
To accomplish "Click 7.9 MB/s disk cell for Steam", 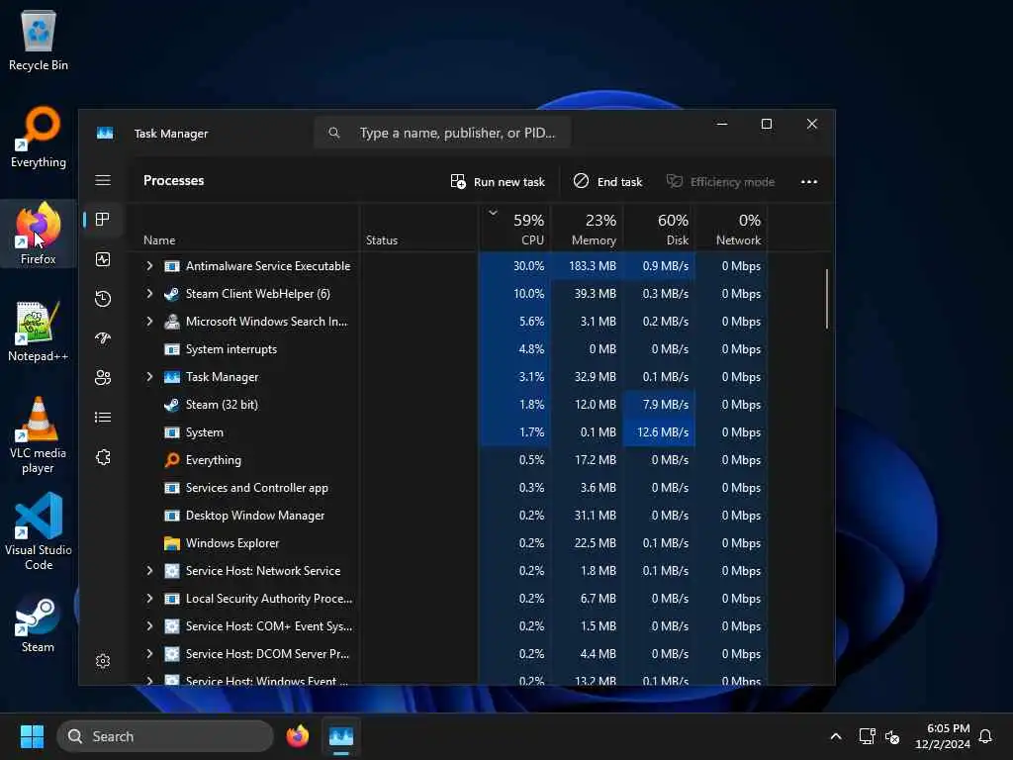I will point(659,405).
